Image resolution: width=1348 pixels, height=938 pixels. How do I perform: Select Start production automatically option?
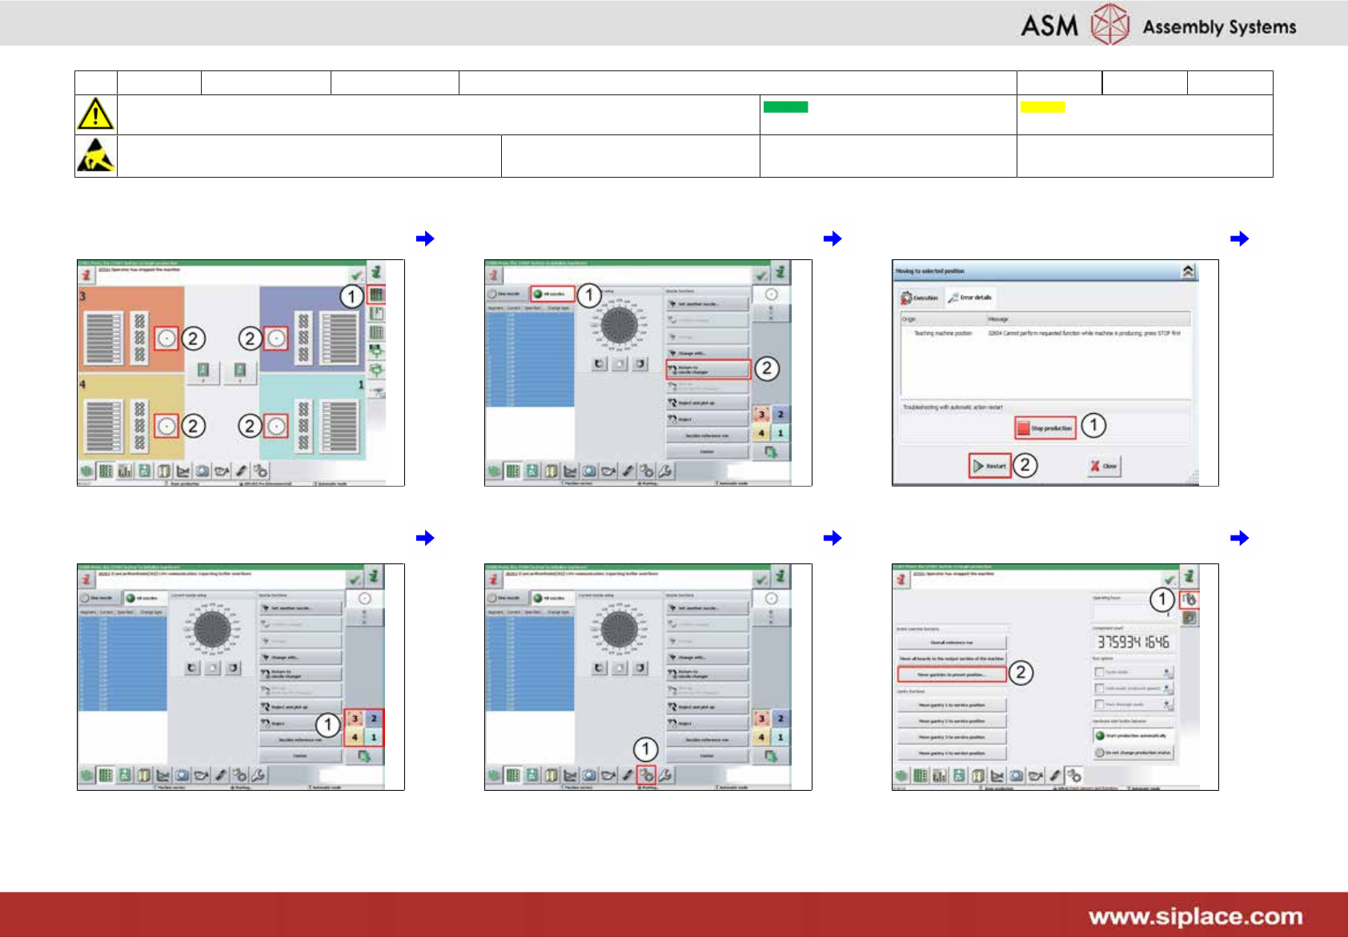pos(1133,736)
